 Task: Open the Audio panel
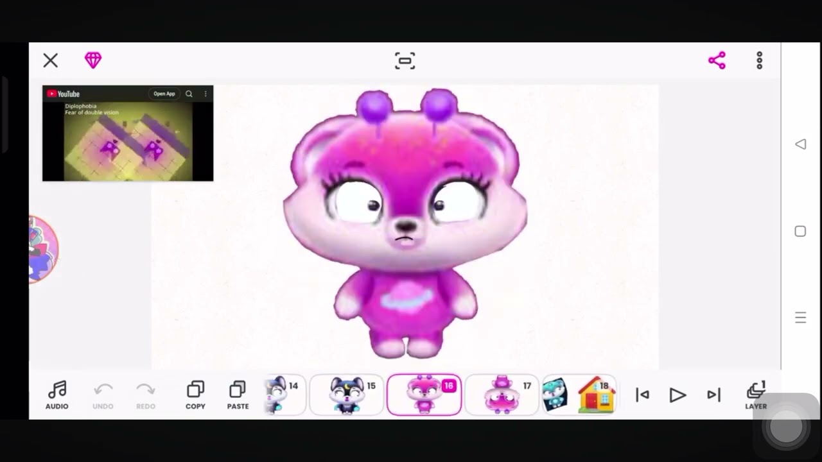(57, 395)
